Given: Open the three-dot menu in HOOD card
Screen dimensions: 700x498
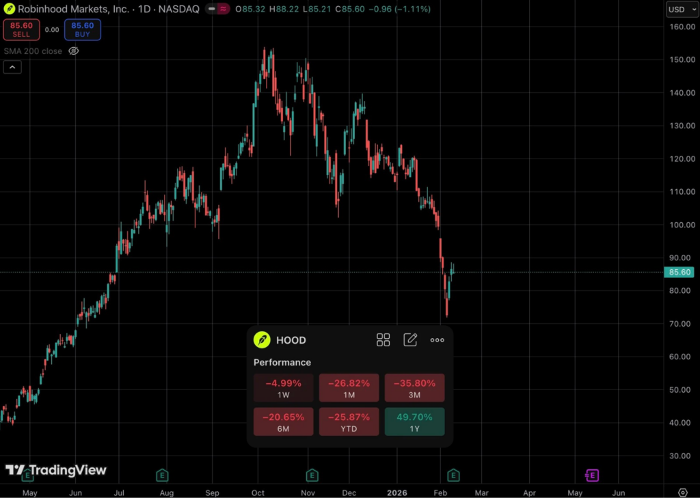Looking at the screenshot, I should tap(437, 340).
